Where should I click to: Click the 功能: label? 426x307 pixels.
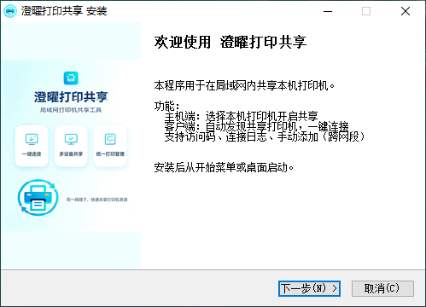[x=167, y=106]
